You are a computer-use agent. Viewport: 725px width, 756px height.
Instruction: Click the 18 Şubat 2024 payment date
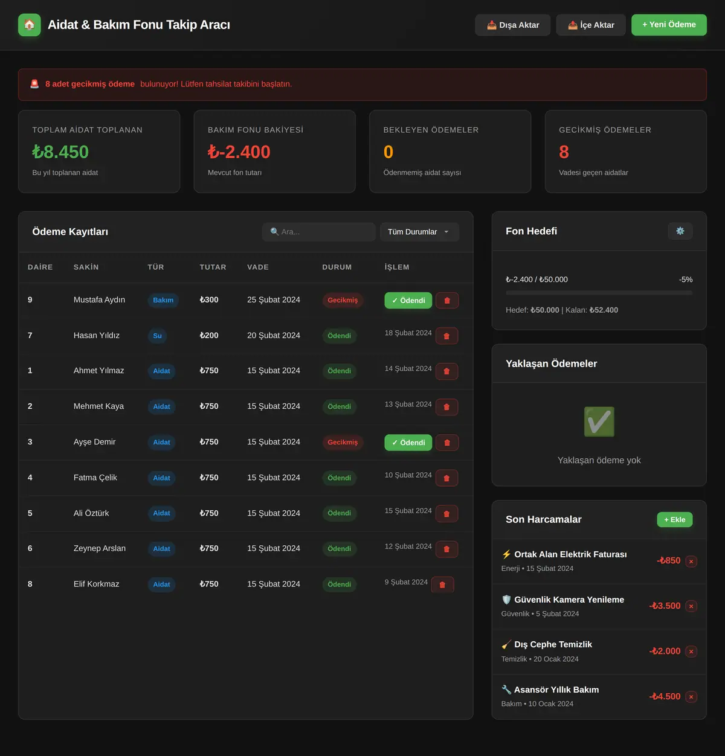coord(408,333)
